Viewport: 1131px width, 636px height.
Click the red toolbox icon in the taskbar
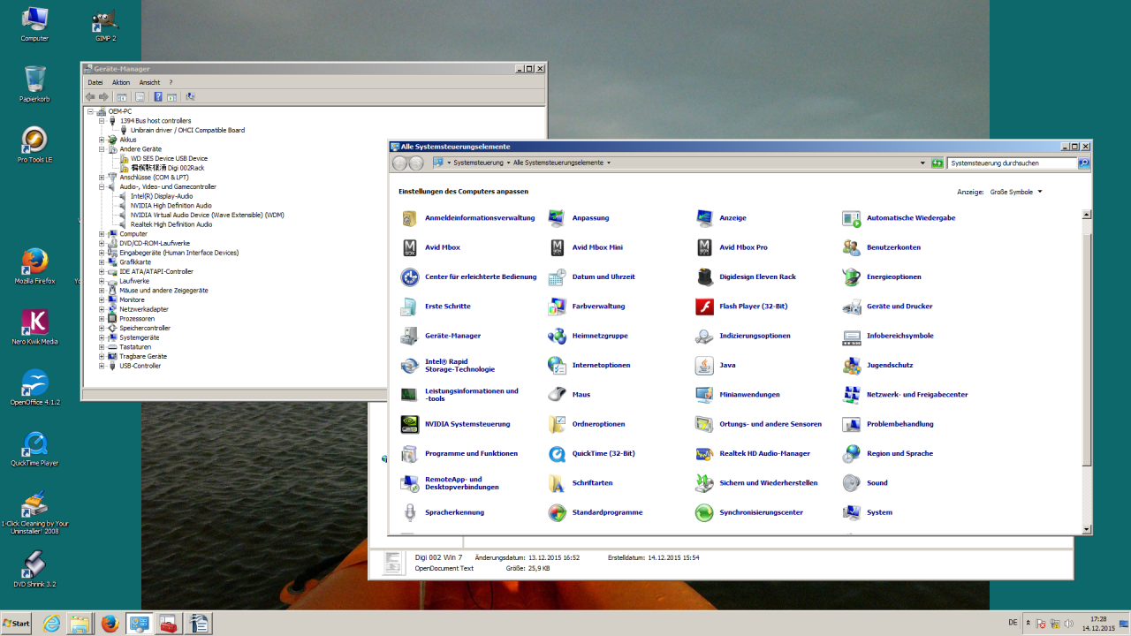(x=168, y=624)
